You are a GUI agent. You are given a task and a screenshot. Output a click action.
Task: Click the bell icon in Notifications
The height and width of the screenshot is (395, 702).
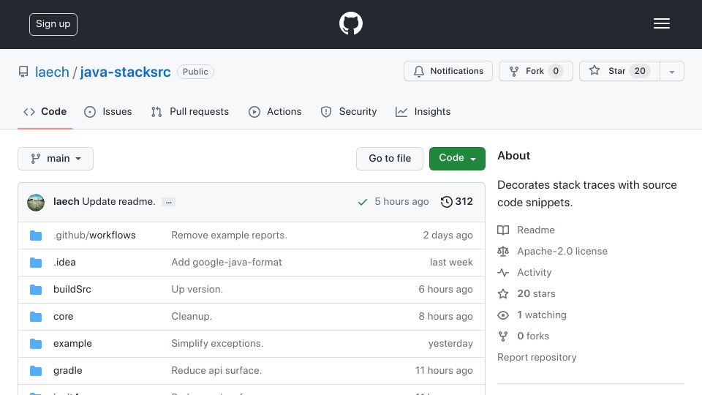[x=418, y=71]
